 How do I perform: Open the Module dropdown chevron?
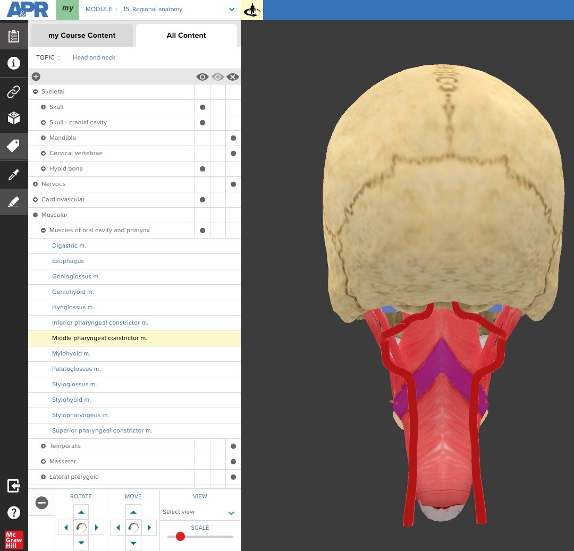pos(232,9)
